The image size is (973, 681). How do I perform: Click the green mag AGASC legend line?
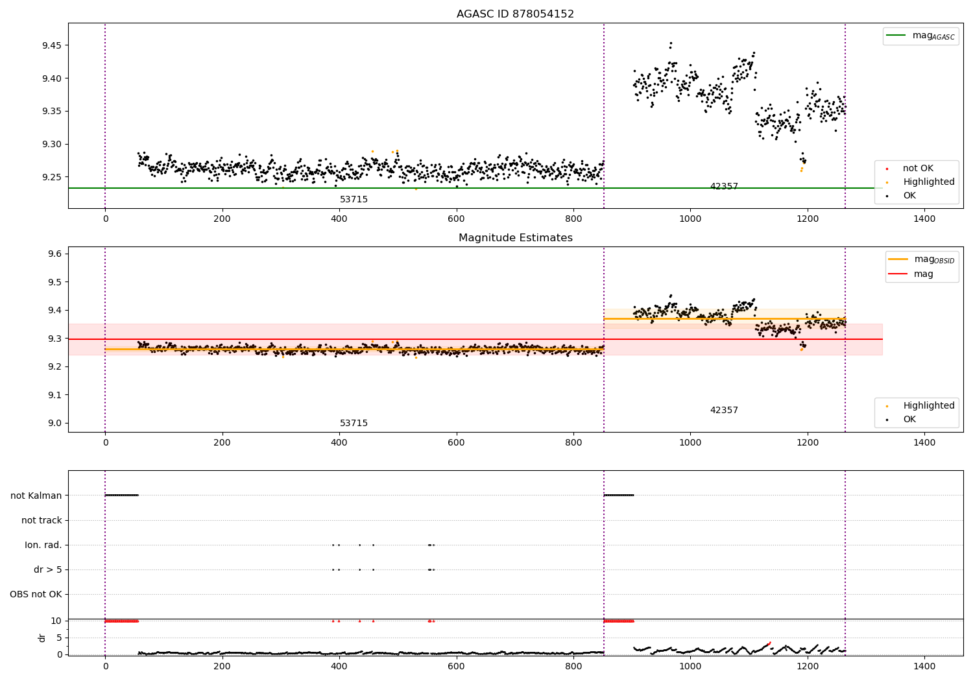tap(896, 35)
